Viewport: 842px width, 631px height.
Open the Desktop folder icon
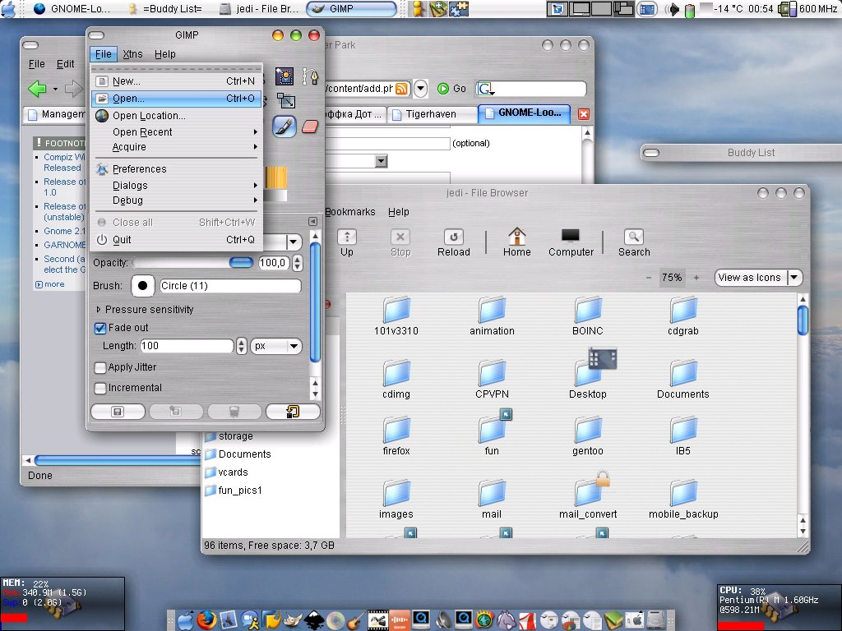[x=587, y=374]
